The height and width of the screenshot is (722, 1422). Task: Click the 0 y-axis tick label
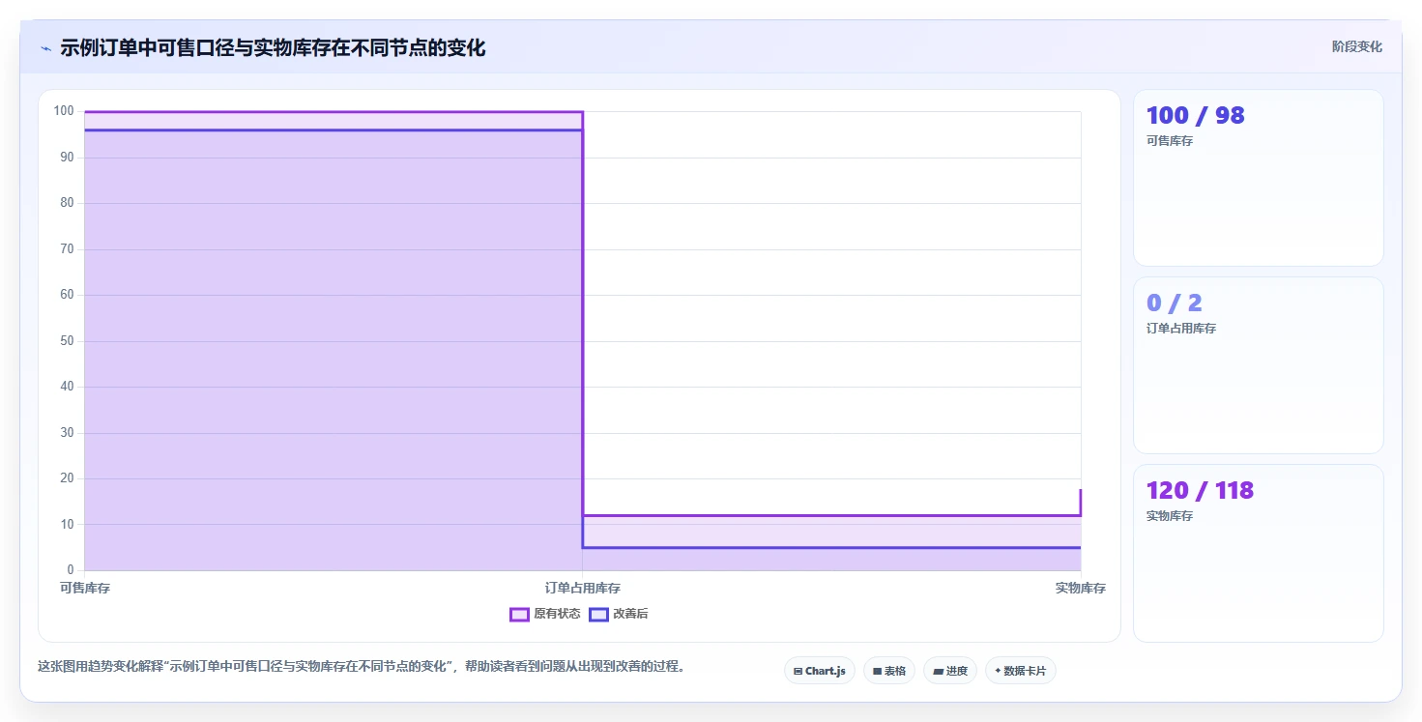(x=72, y=570)
